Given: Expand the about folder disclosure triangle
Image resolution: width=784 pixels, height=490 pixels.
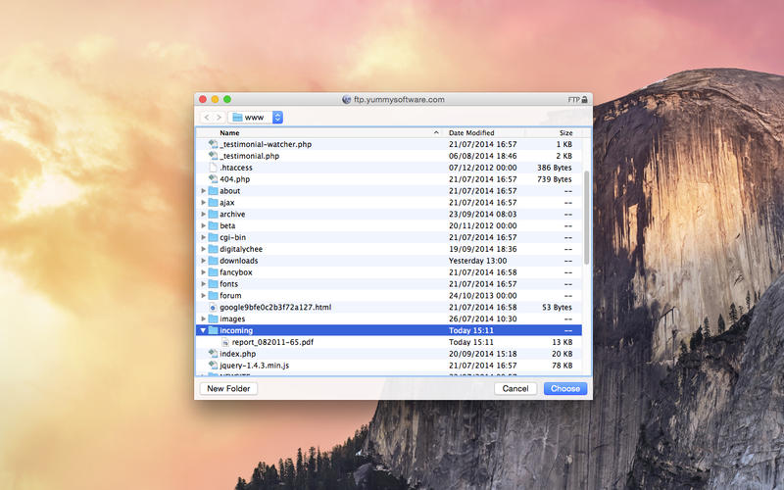Looking at the screenshot, I should 203,191.
